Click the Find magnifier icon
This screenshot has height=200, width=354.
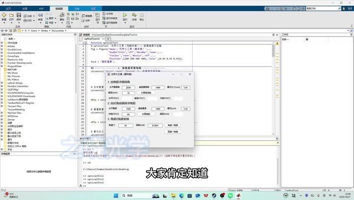point(47,18)
